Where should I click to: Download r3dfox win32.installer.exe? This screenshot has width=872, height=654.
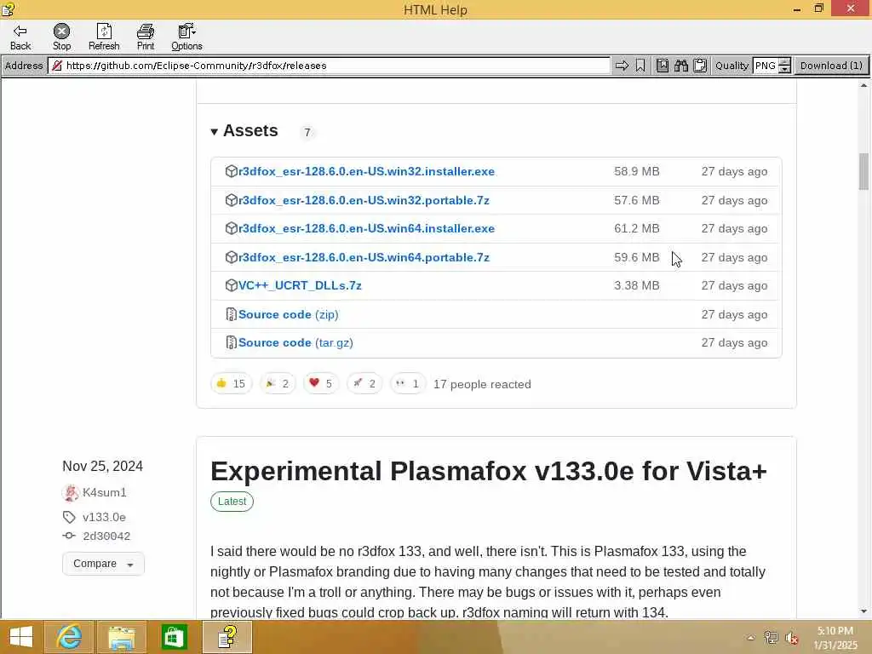(x=366, y=171)
